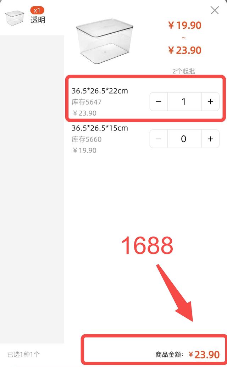Click the 36.5*26.5*22cm size label
Image resolution: width=227 pixels, height=367 pixels.
100,91
